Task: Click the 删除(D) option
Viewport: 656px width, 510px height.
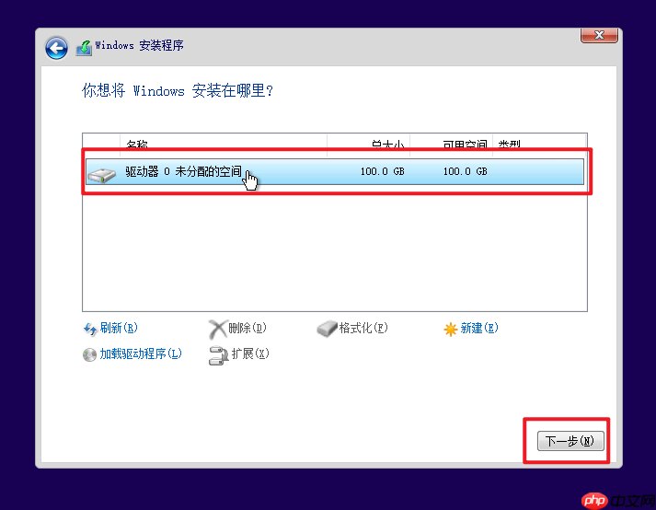Action: click(247, 328)
